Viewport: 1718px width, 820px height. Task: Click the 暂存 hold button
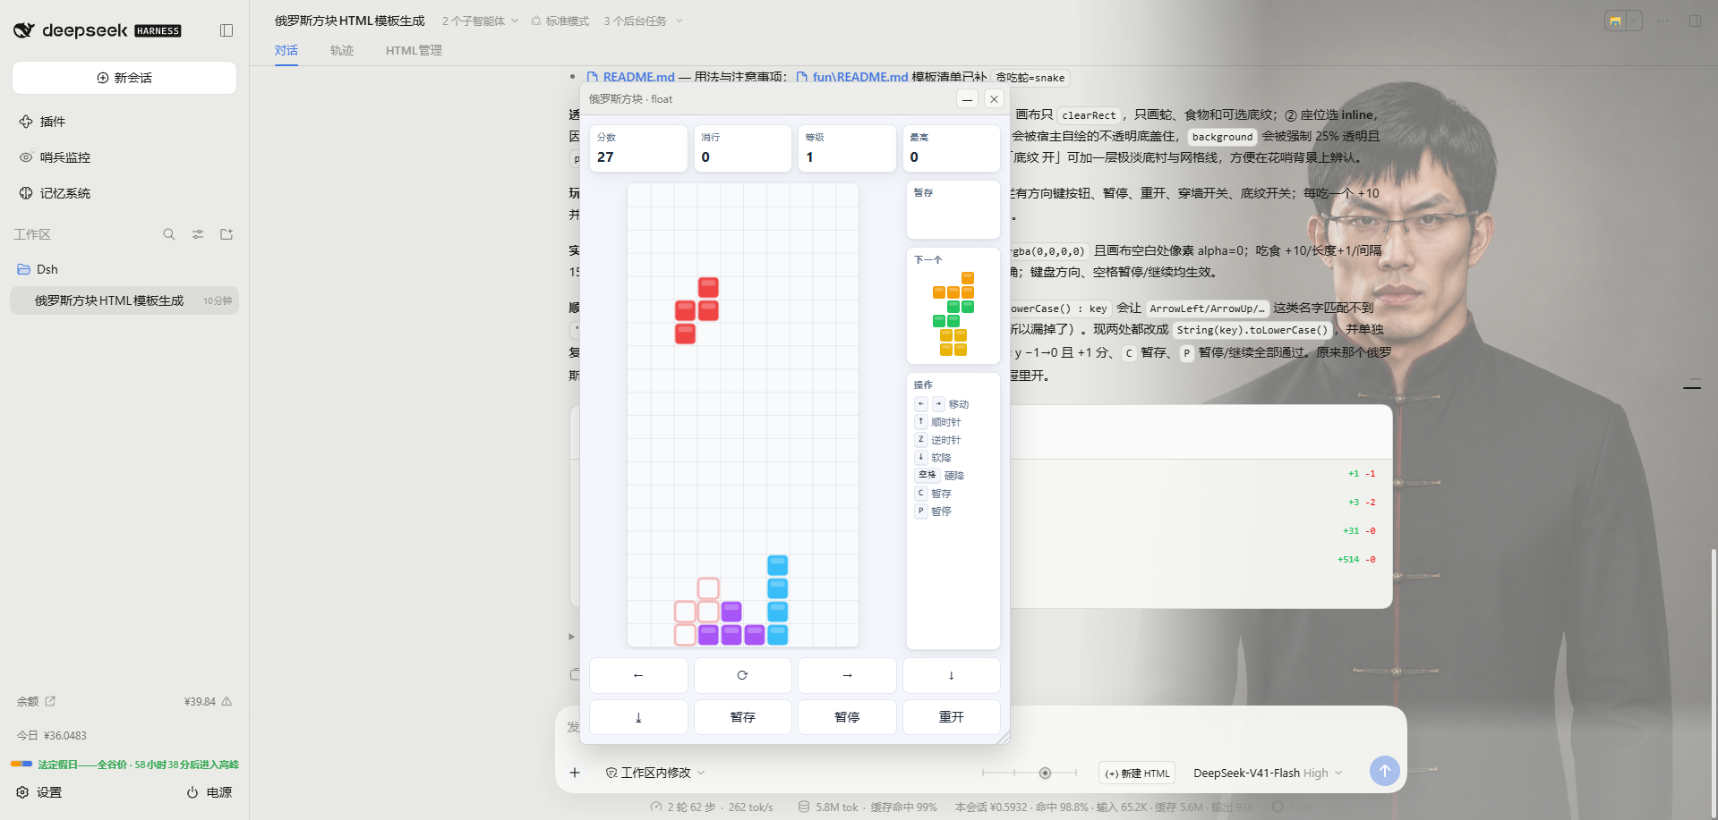pyautogui.click(x=743, y=717)
